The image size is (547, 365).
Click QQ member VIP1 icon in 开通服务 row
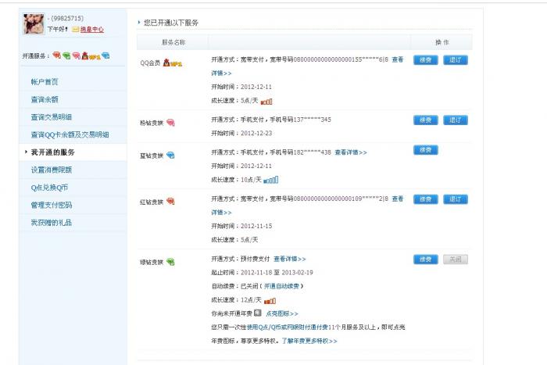tap(91, 55)
